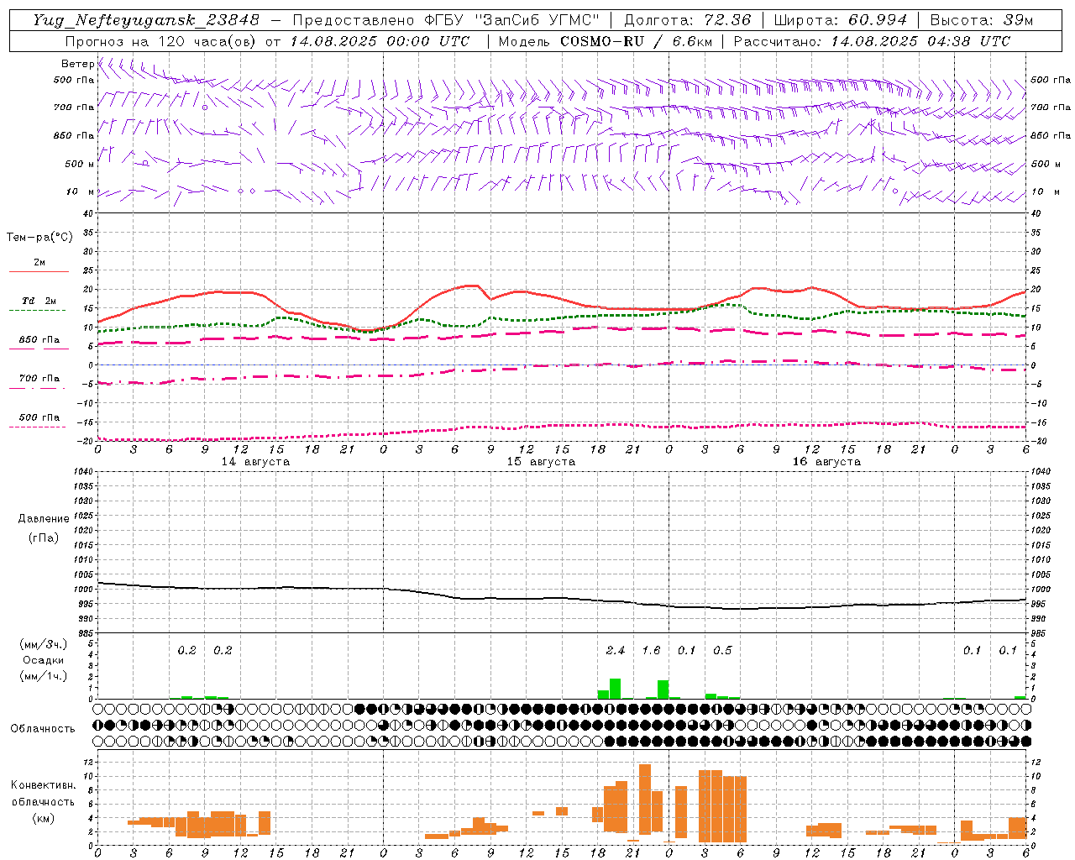Click the left '1040' pressure axis value
The image size is (1075, 860).
(85, 472)
